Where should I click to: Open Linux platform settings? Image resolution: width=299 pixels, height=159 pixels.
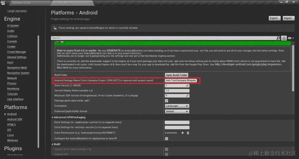pos(10,135)
